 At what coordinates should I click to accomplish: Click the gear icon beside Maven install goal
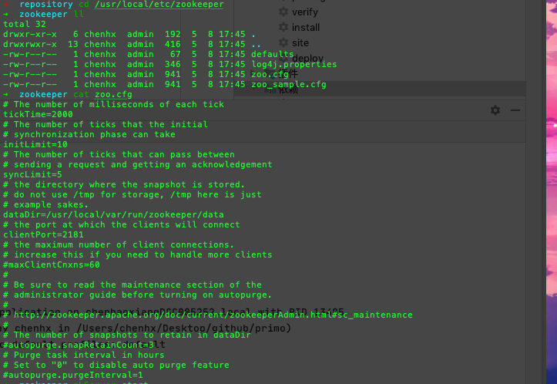pyautogui.click(x=283, y=27)
